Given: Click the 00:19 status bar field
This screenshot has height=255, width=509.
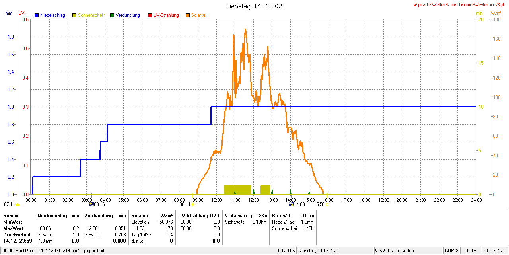Looking at the screenshot, I should [470, 251].
